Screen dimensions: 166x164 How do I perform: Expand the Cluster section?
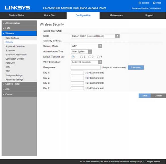coord(19,94)
